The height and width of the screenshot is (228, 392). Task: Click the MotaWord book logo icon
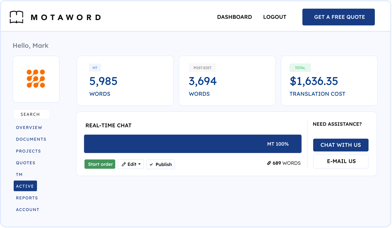[16, 17]
